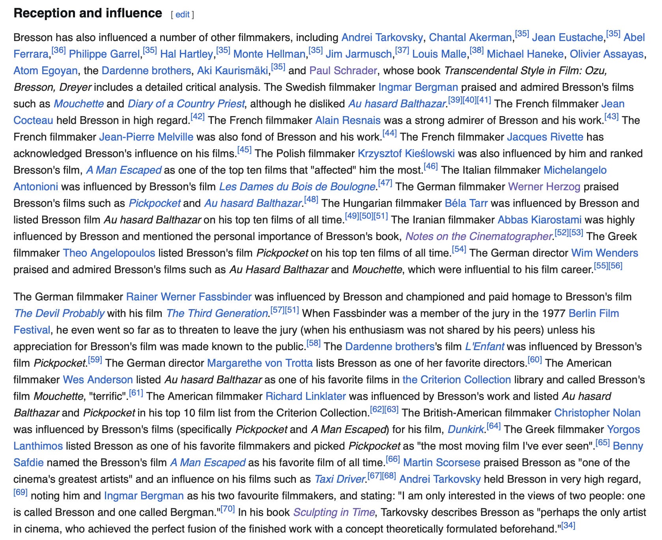This screenshot has height=540, width=662.
Task: Jump to citation 34 ending the section
Action: coord(568,525)
